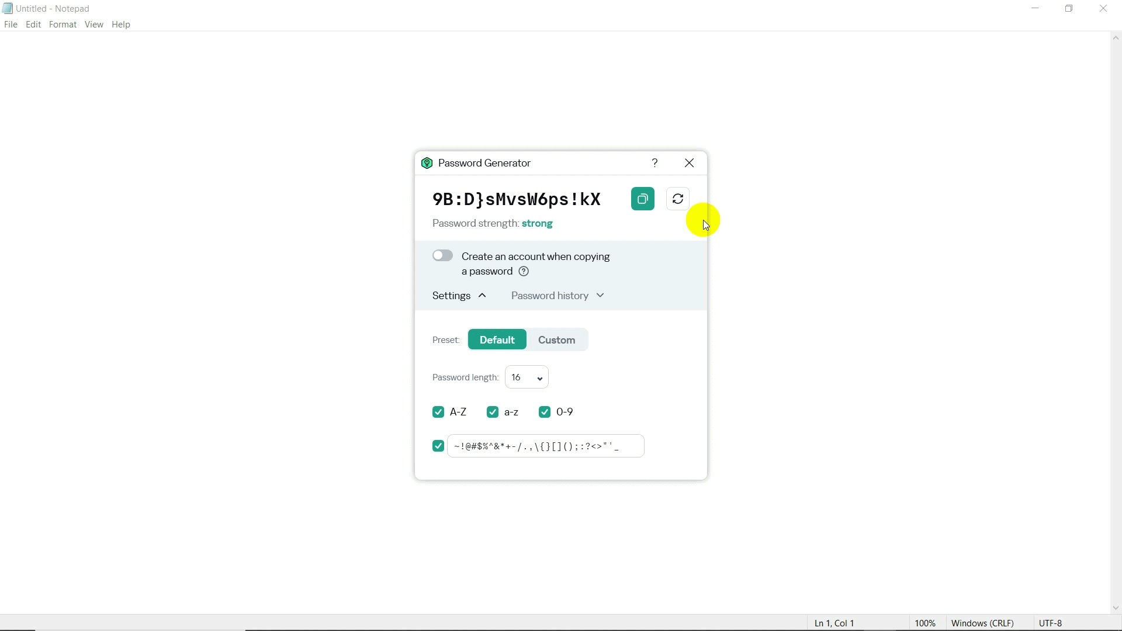Select the Custom preset
1122x631 pixels.
click(x=556, y=340)
